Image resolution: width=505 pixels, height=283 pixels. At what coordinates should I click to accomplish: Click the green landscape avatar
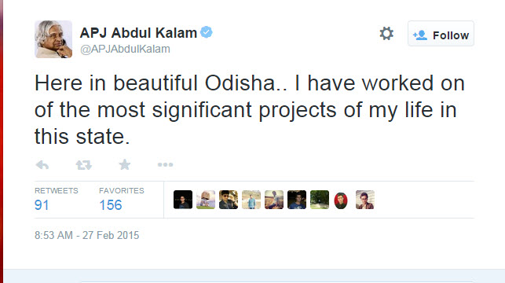point(320,200)
